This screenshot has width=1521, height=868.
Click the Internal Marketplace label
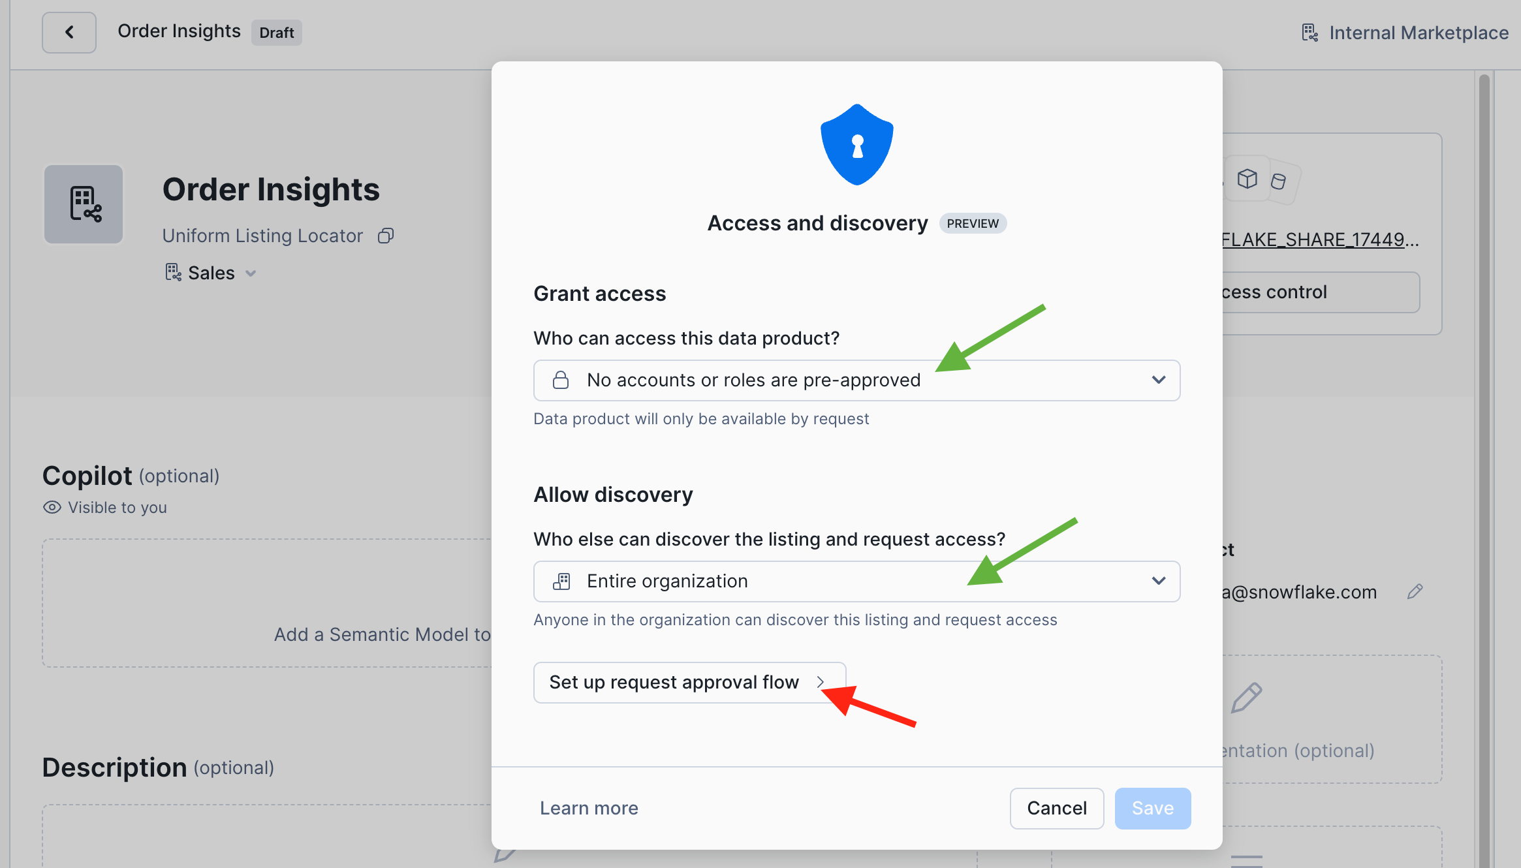(1419, 33)
